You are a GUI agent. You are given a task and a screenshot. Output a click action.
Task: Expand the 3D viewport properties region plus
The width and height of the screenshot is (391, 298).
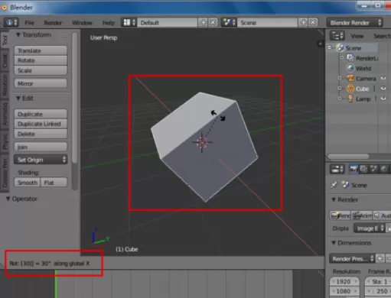320,44
